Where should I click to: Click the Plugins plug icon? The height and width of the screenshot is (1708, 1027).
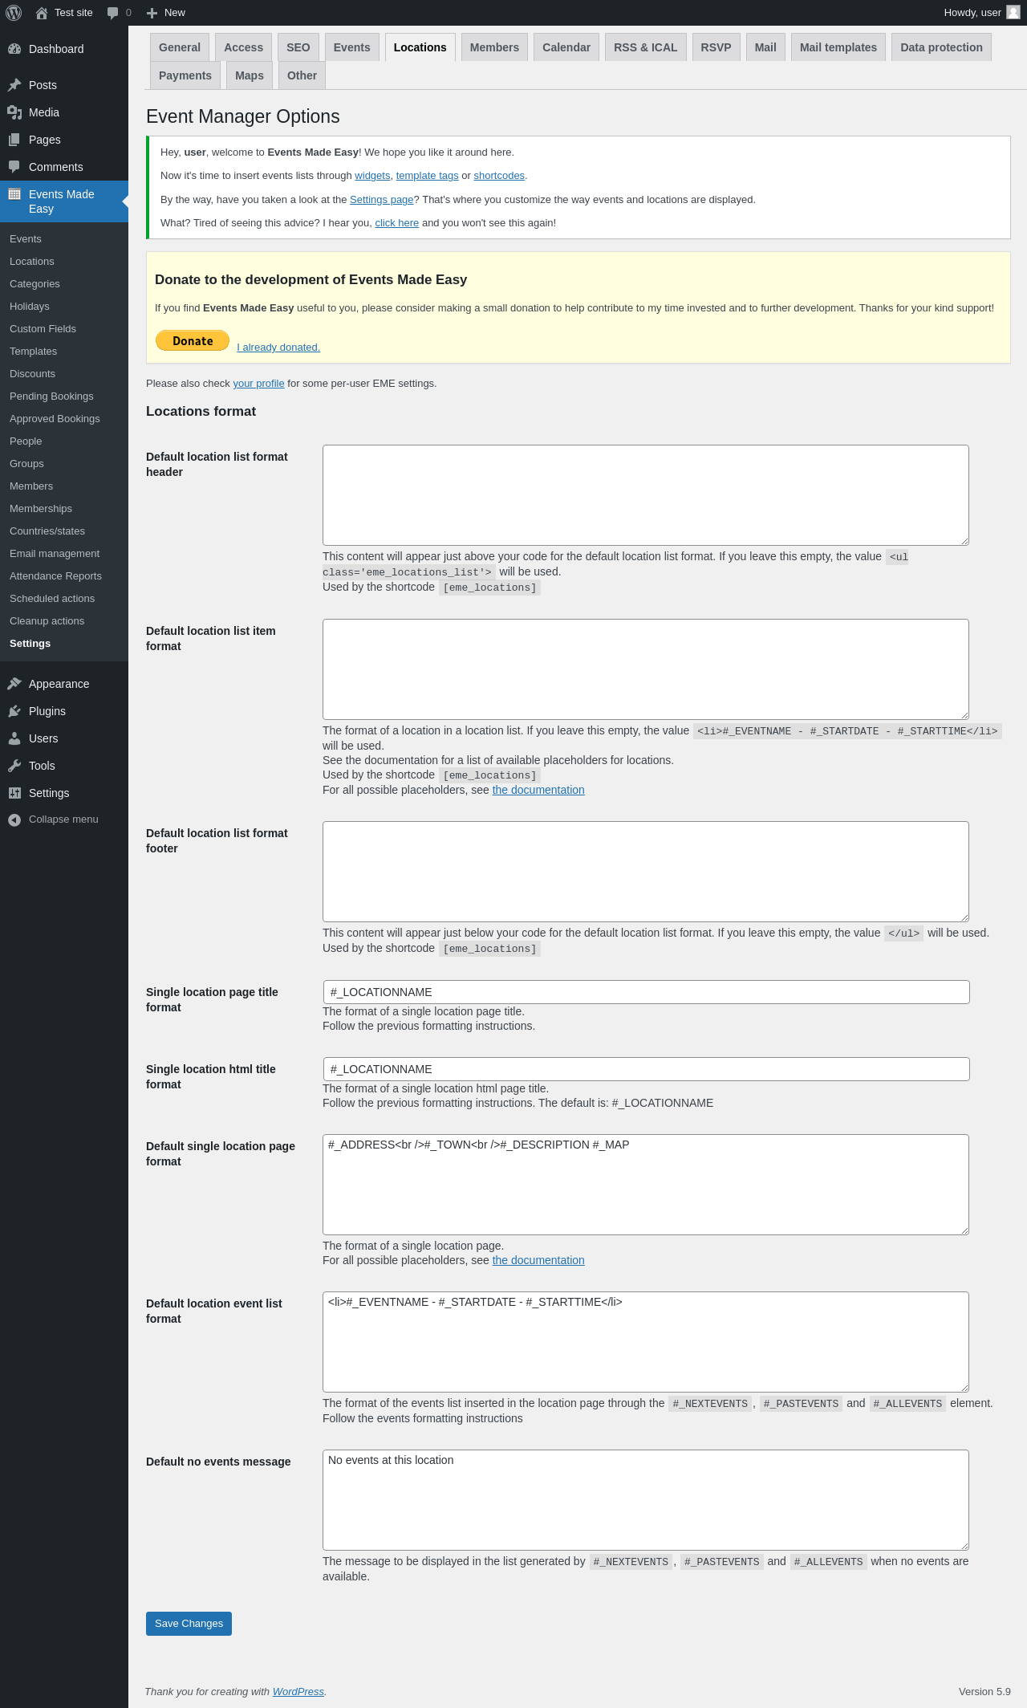[14, 711]
